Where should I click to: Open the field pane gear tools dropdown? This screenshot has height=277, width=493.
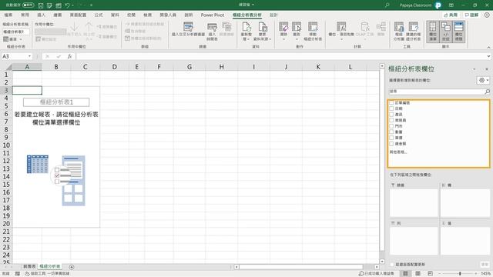483,80
